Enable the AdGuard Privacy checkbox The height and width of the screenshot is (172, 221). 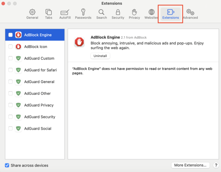(10, 105)
